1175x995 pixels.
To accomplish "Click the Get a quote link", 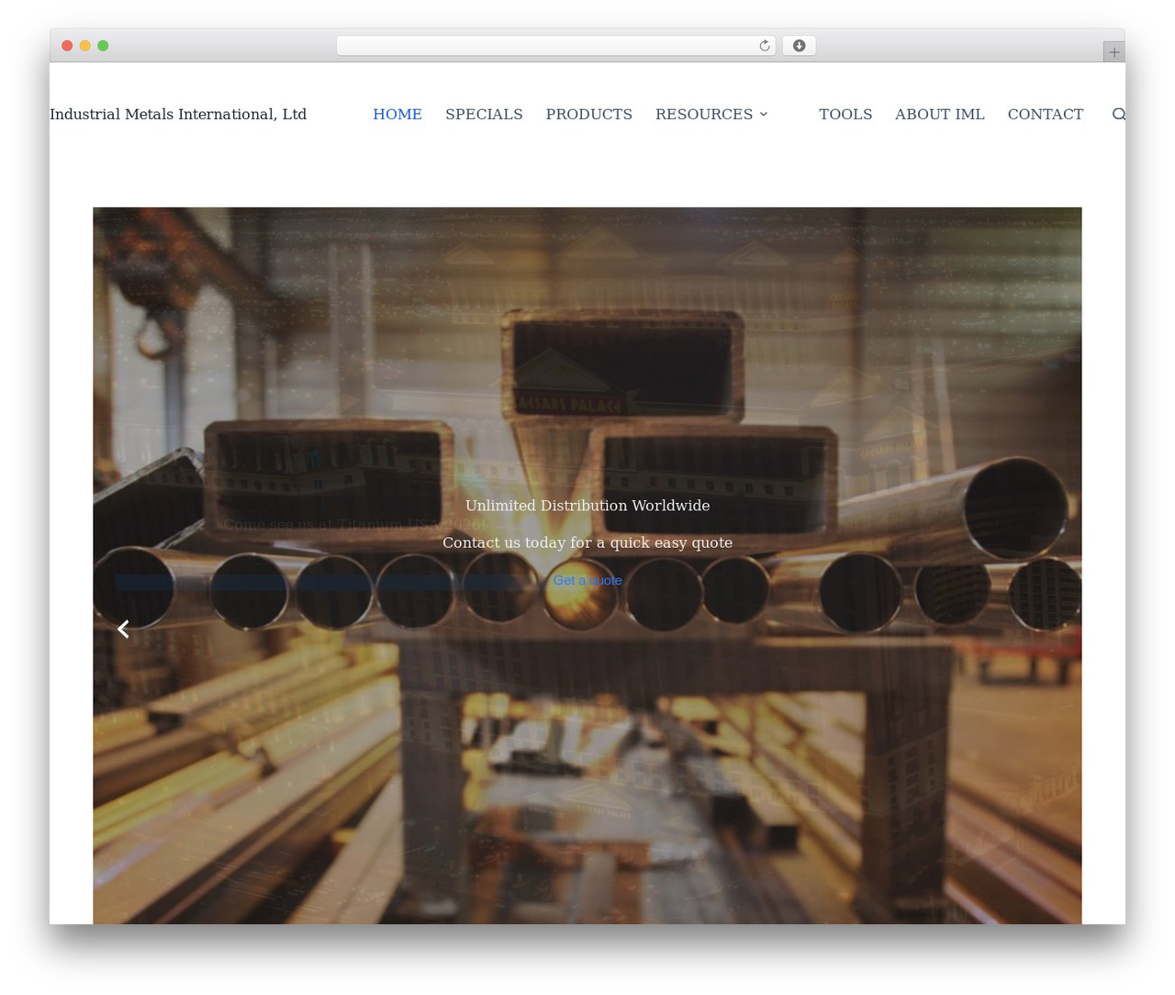I will point(587,580).
